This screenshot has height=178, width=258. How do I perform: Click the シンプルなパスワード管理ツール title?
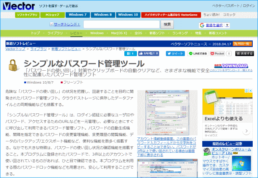point(84,63)
